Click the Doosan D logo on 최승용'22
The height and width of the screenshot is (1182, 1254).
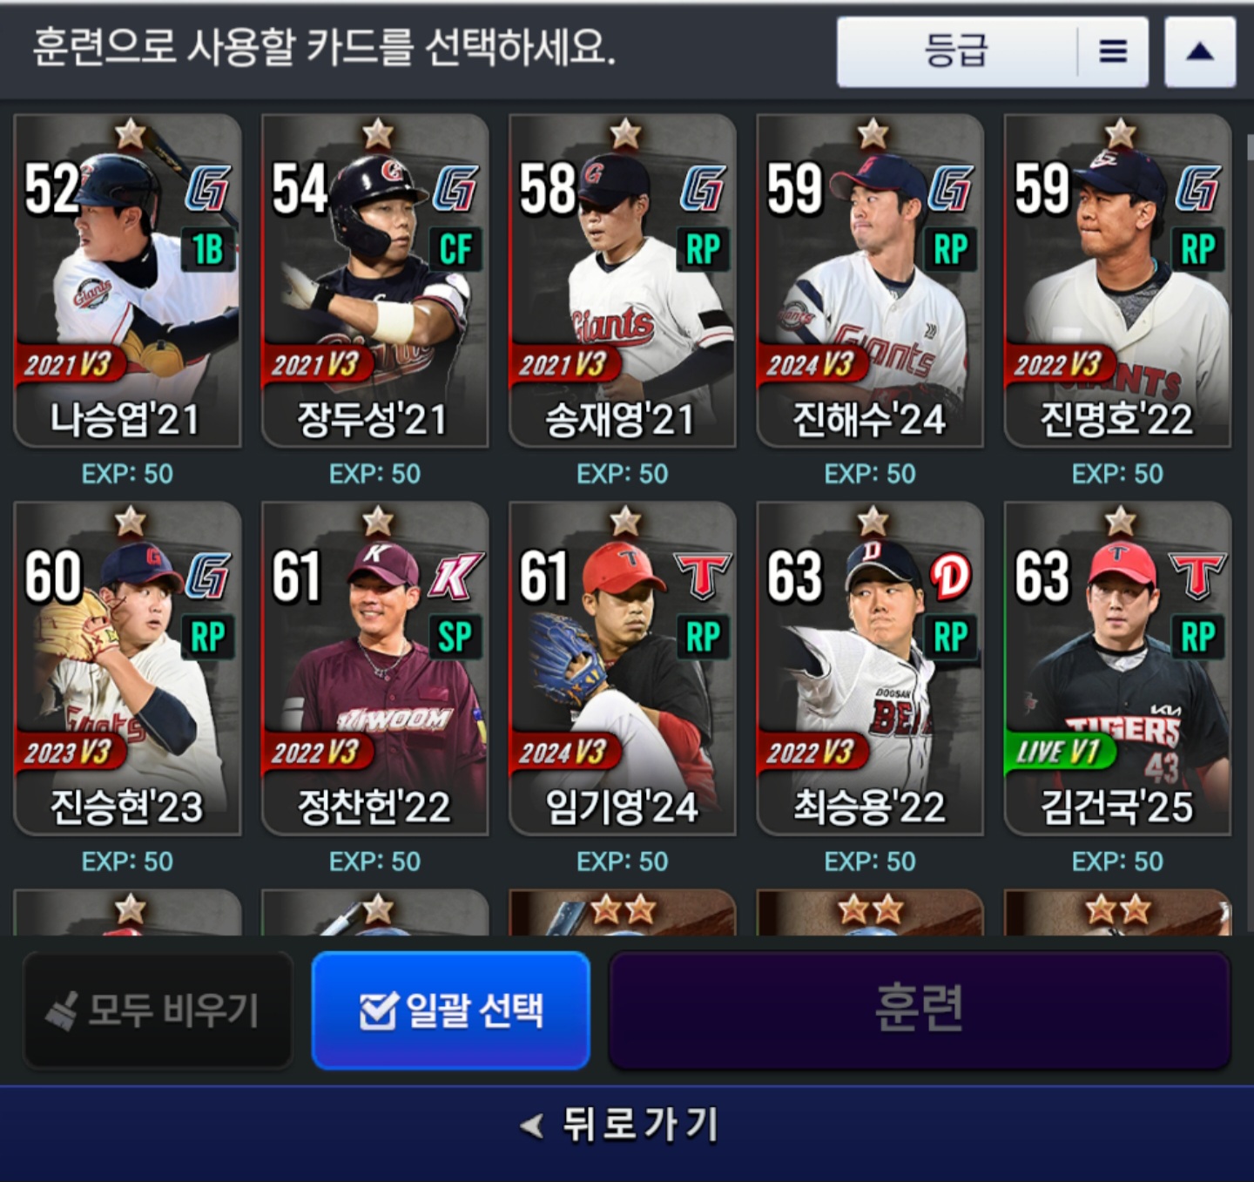(951, 576)
